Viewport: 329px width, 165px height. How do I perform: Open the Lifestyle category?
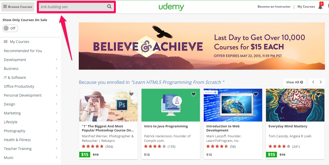tap(11, 122)
